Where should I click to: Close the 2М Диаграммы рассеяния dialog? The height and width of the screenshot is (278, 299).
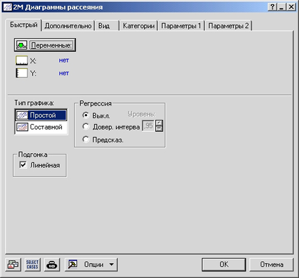point(291,7)
